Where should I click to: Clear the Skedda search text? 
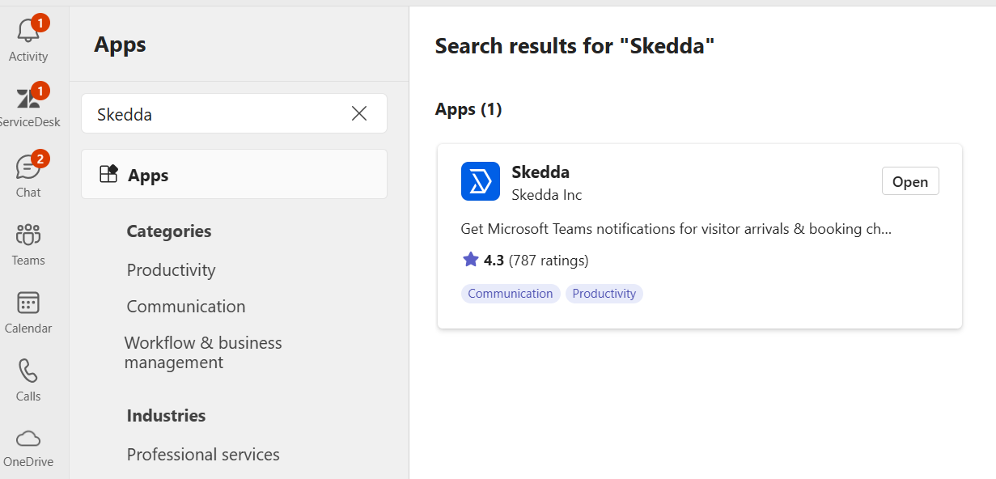point(359,113)
